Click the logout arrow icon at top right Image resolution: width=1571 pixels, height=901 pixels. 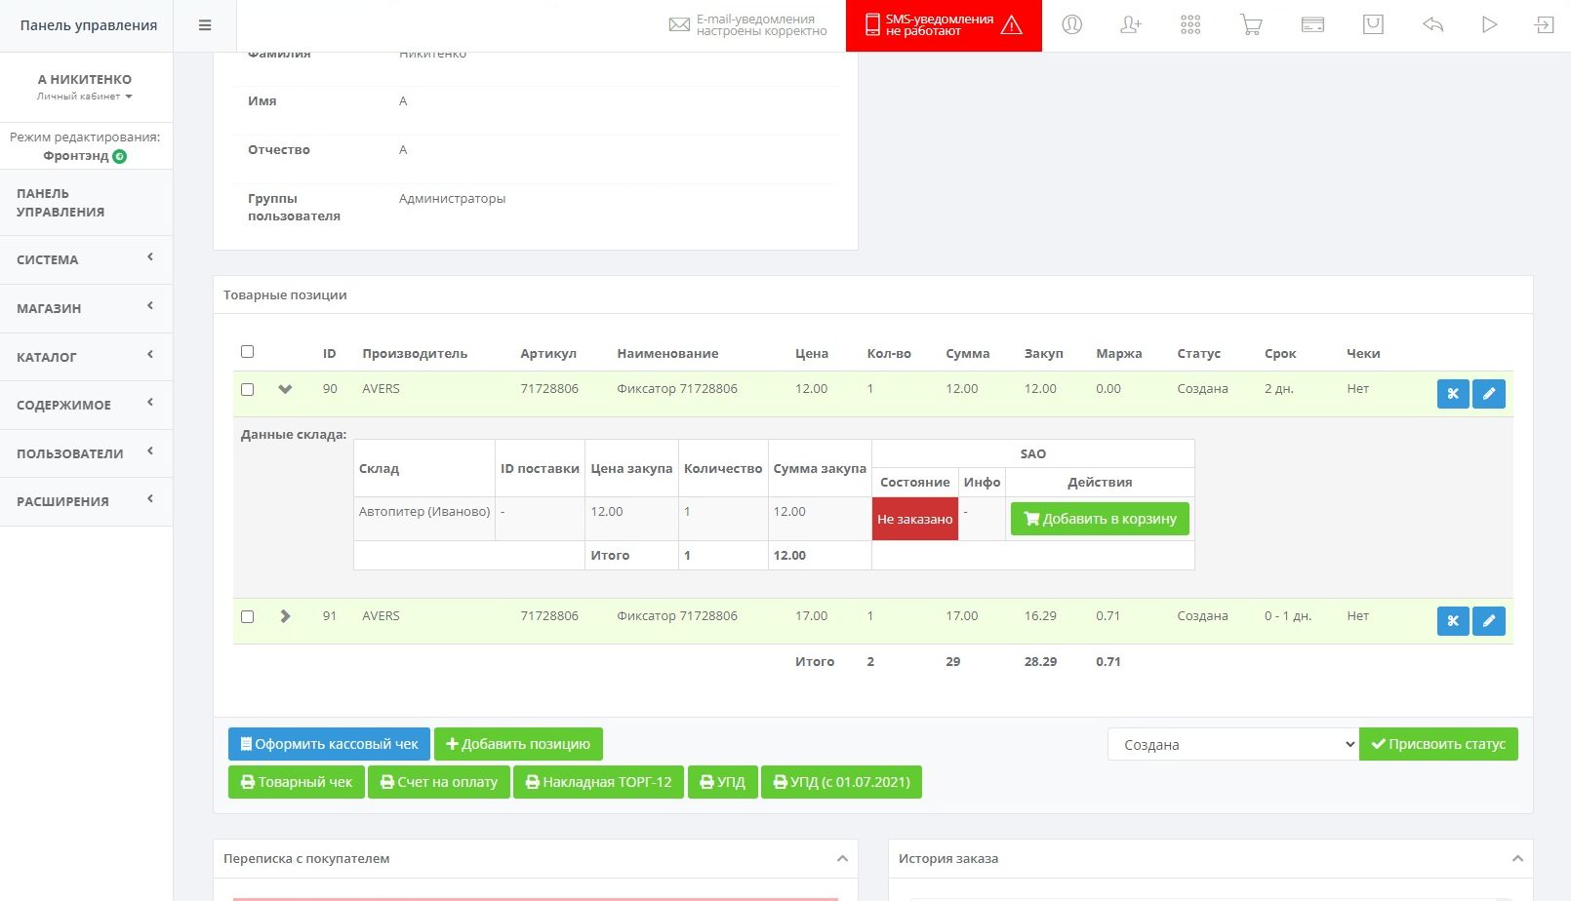coord(1544,25)
